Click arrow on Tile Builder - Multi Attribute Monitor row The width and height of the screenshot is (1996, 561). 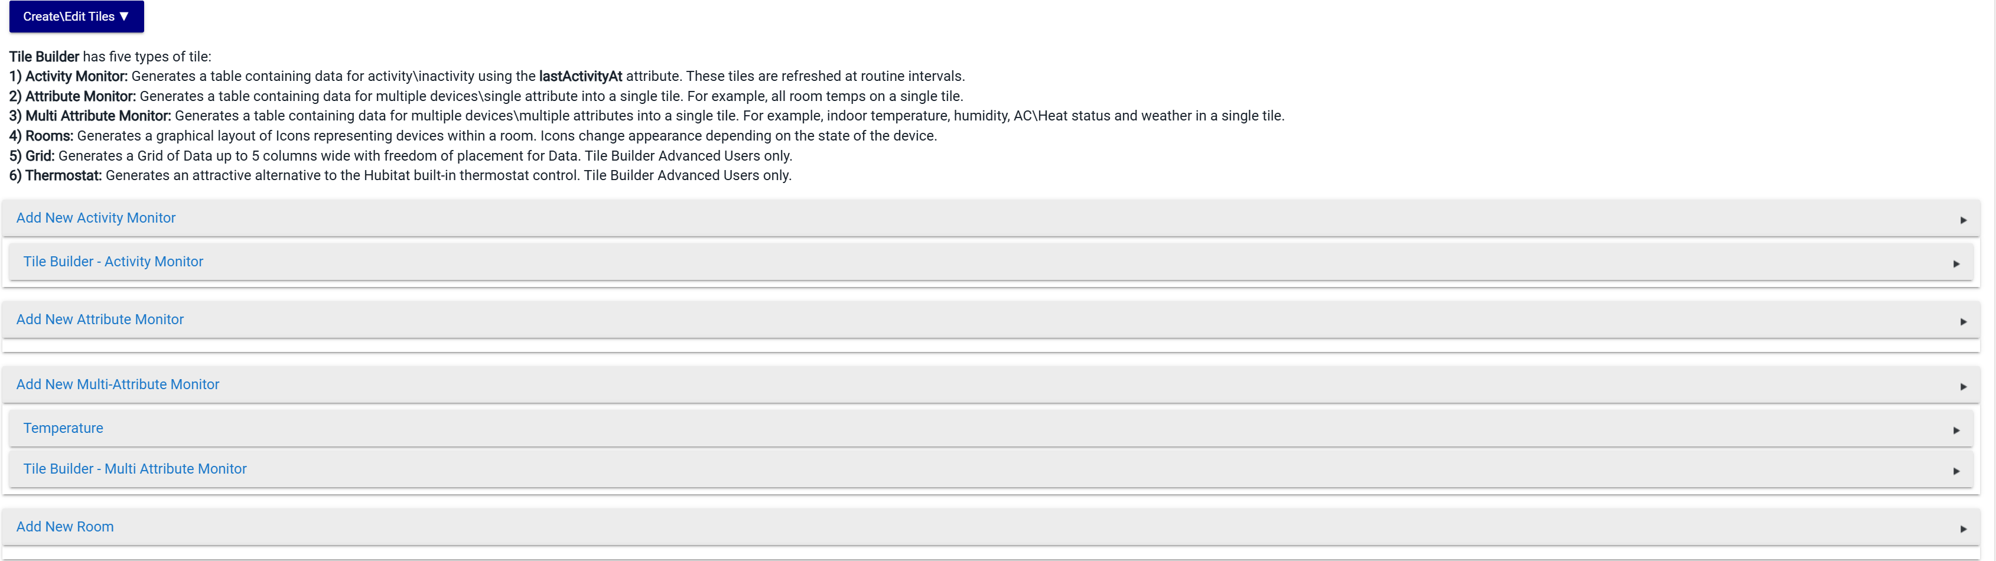pyautogui.click(x=1956, y=471)
